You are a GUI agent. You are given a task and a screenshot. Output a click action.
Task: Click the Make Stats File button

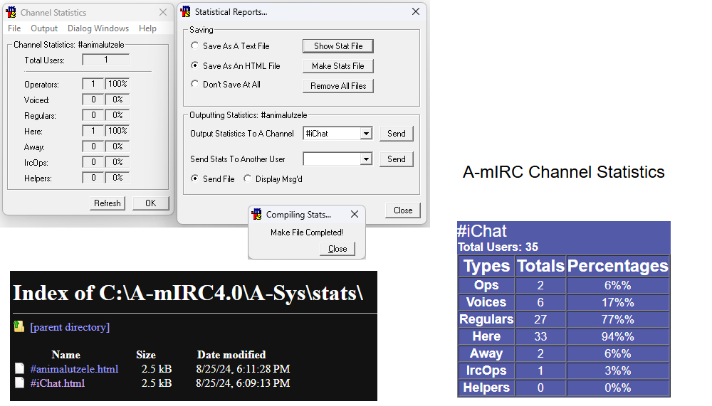[338, 66]
